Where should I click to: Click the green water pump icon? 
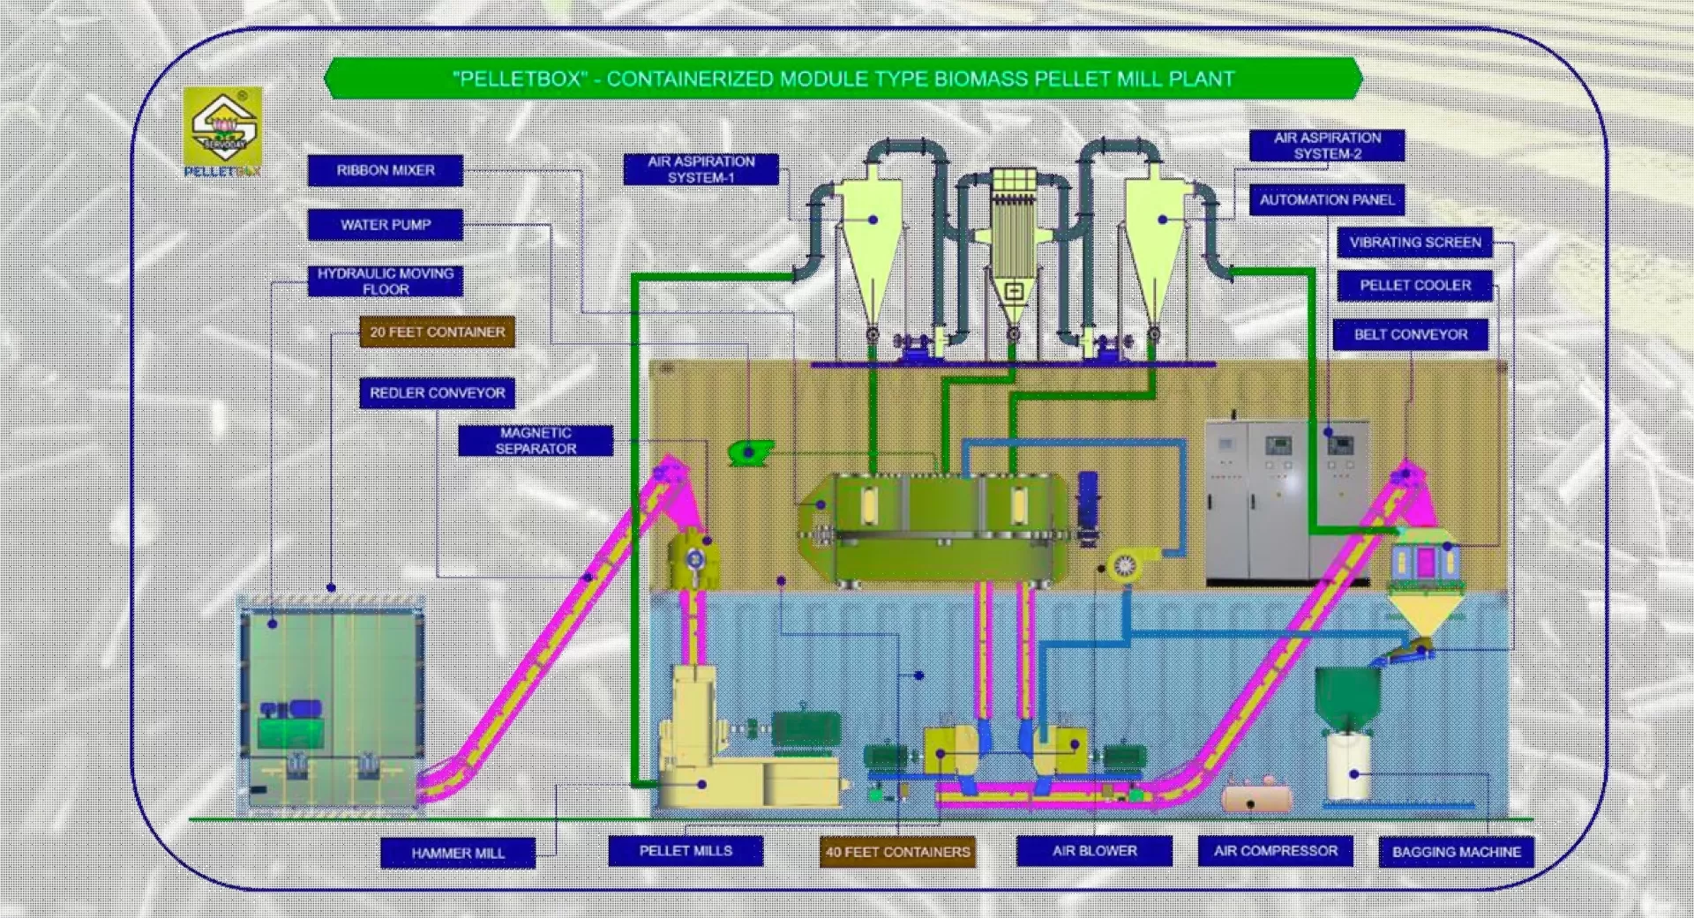(x=749, y=452)
